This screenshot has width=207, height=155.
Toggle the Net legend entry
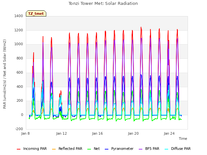pyautogui.click(x=93, y=149)
